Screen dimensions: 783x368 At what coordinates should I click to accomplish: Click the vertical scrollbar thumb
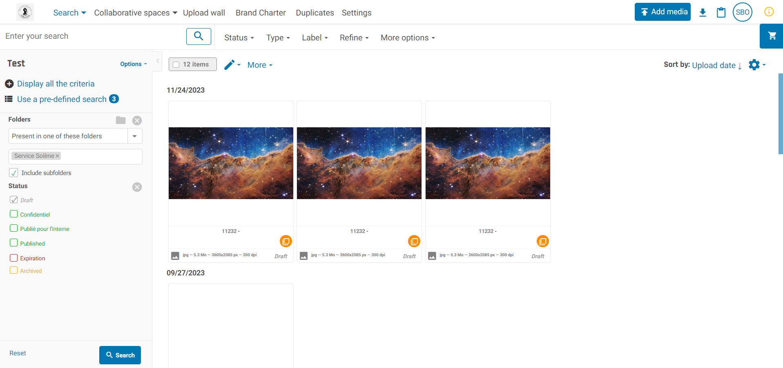coord(781,113)
